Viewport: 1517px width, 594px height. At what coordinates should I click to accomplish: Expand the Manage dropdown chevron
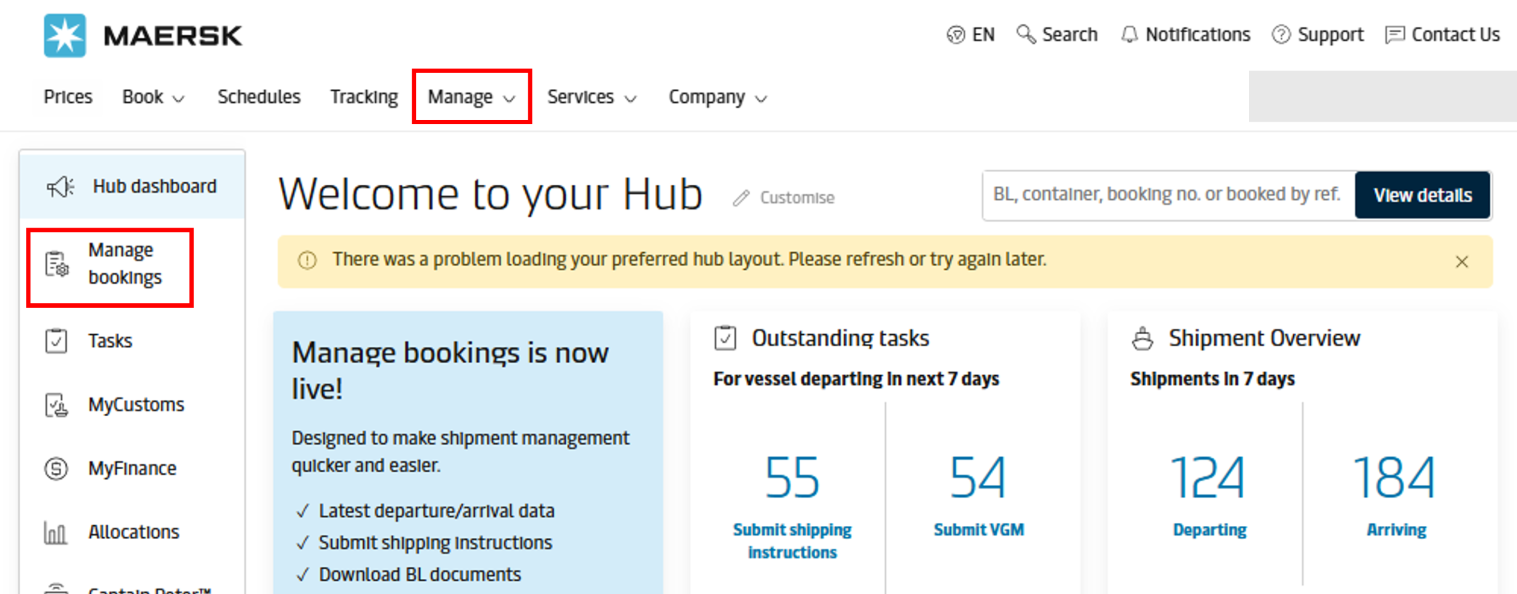click(x=509, y=99)
